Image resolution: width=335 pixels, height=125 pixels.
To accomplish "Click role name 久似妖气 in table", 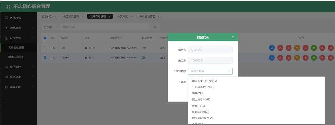I will [65, 57].
